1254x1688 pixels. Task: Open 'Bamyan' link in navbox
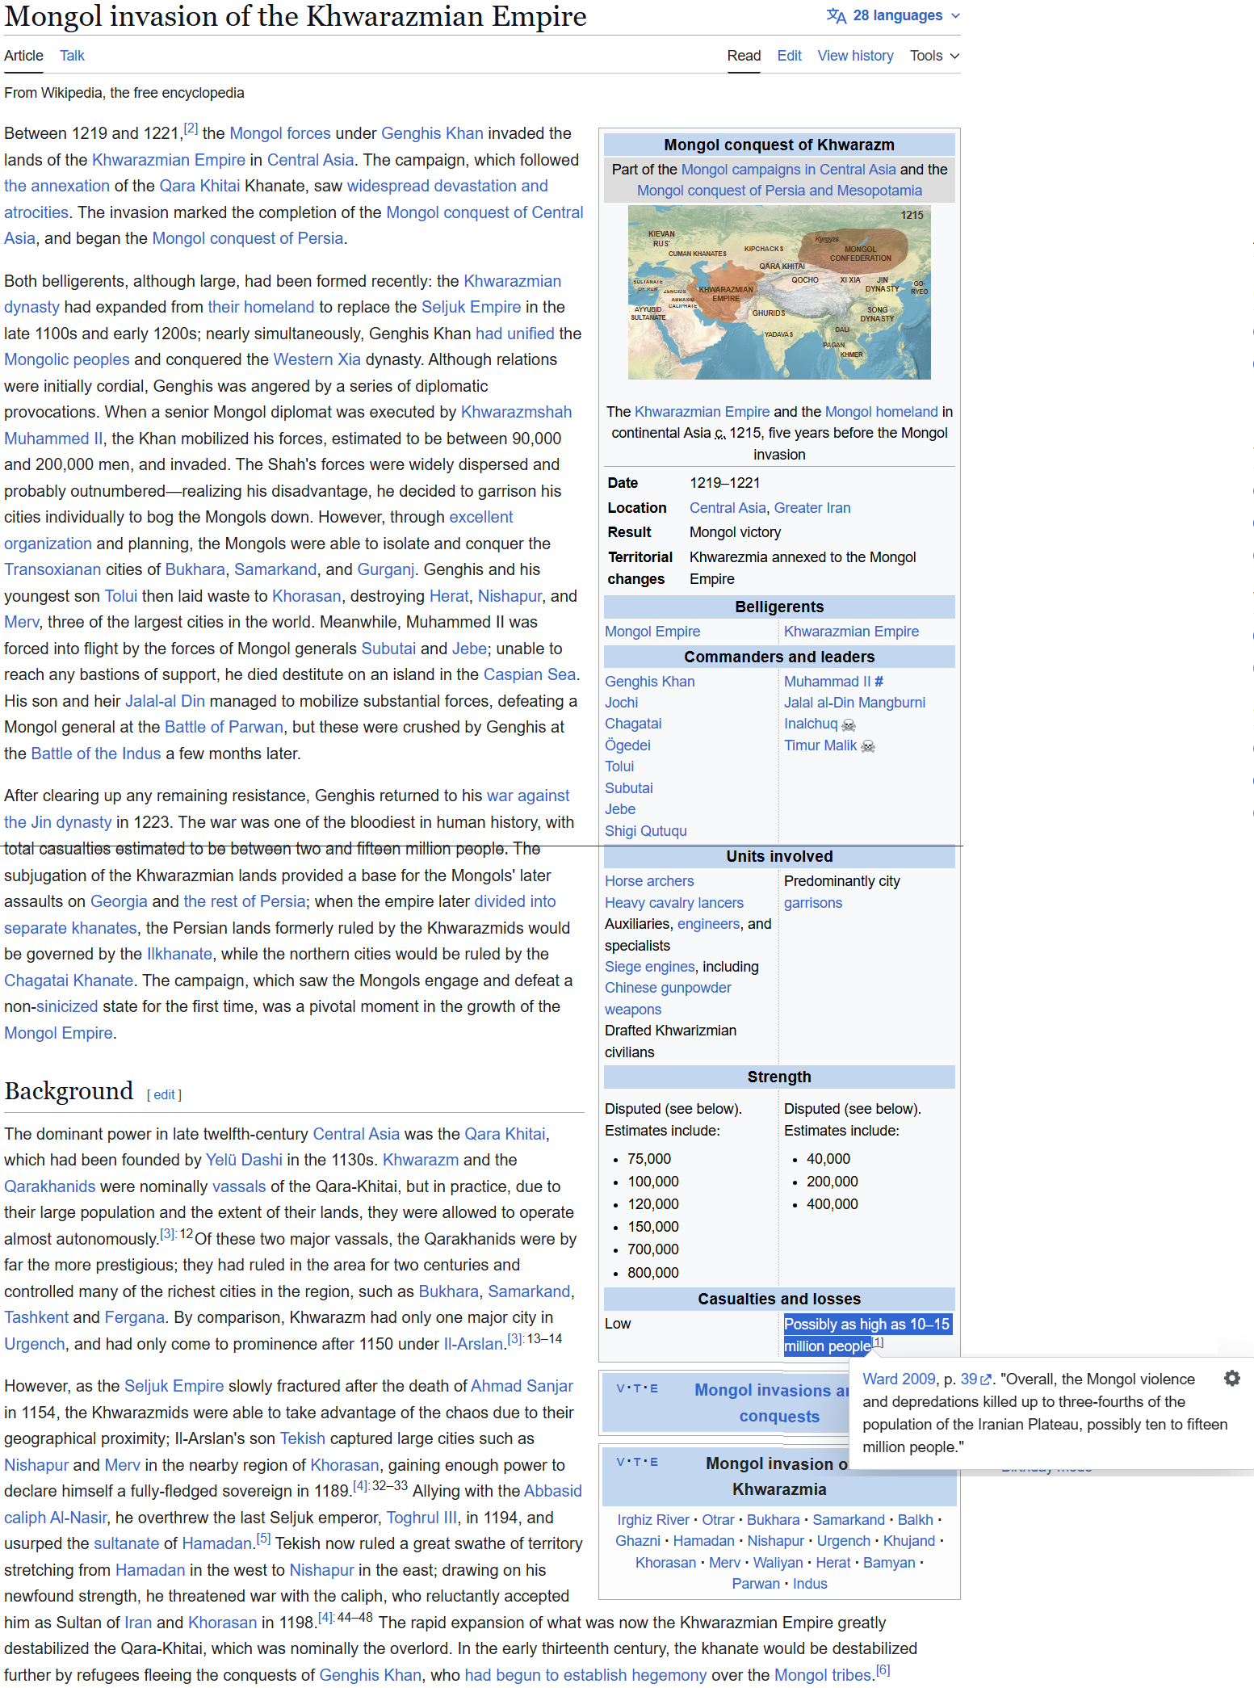889,1563
